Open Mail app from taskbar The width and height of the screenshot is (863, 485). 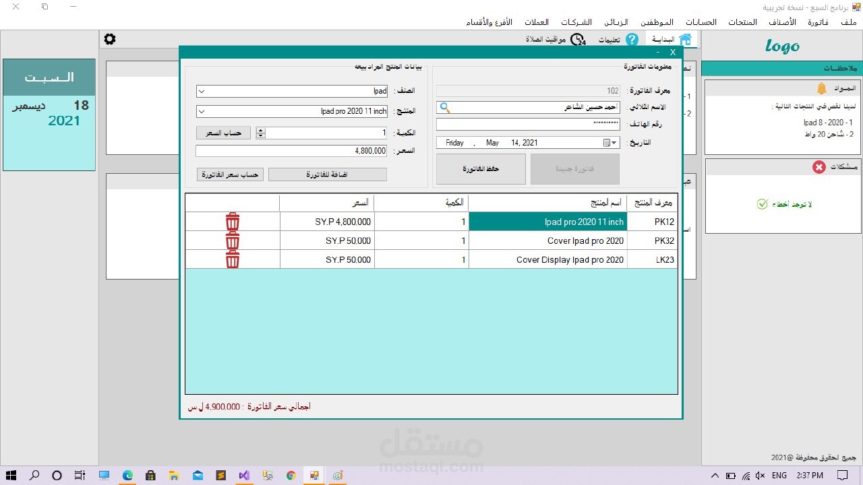pyautogui.click(x=198, y=476)
